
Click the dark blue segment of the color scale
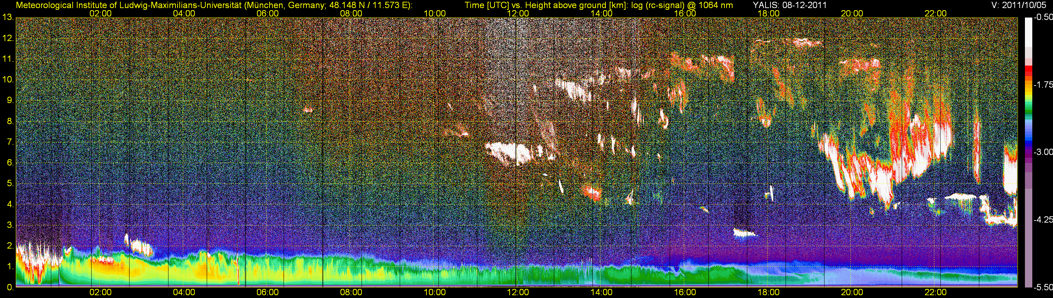[x=1028, y=144]
